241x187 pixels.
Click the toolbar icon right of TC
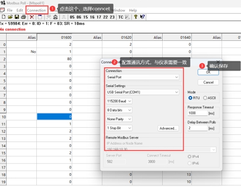coord(127,17)
